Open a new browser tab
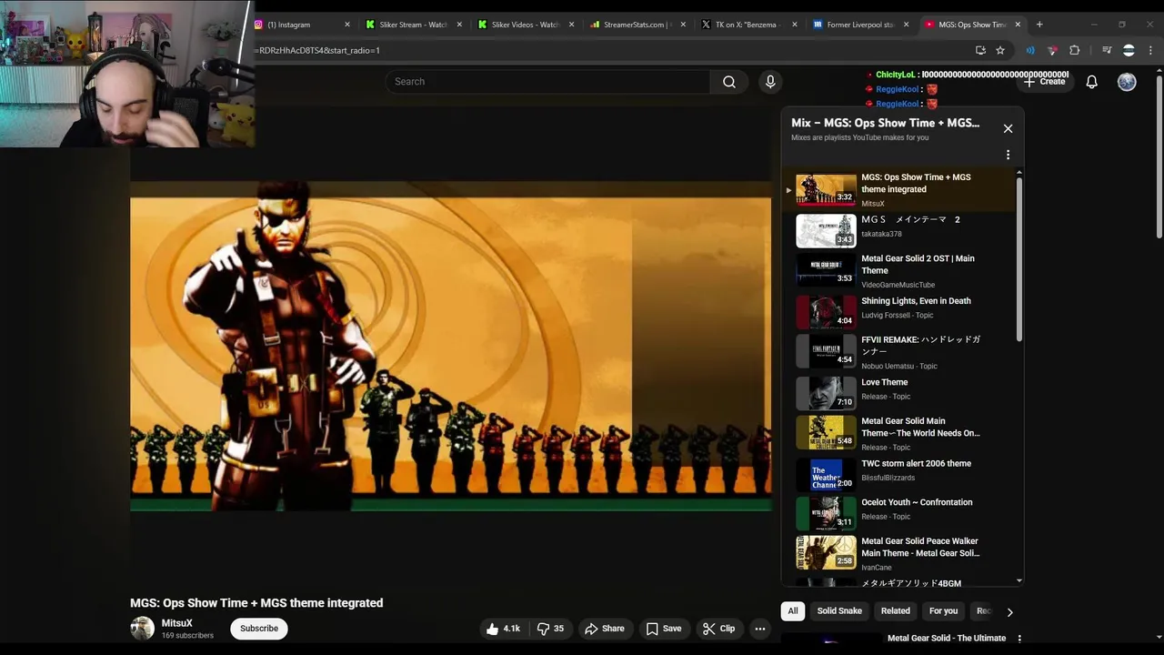The height and width of the screenshot is (655, 1164). click(x=1039, y=25)
